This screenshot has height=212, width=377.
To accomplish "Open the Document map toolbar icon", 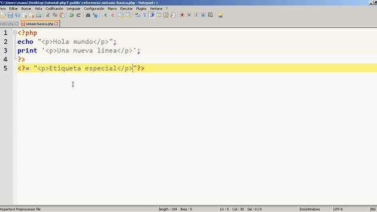I will [x=166, y=15].
